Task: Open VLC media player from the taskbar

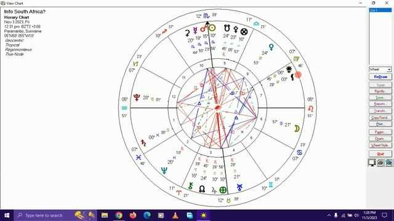Action: [175, 215]
